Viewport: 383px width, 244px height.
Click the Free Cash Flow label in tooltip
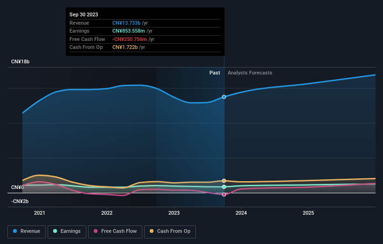pos(87,39)
